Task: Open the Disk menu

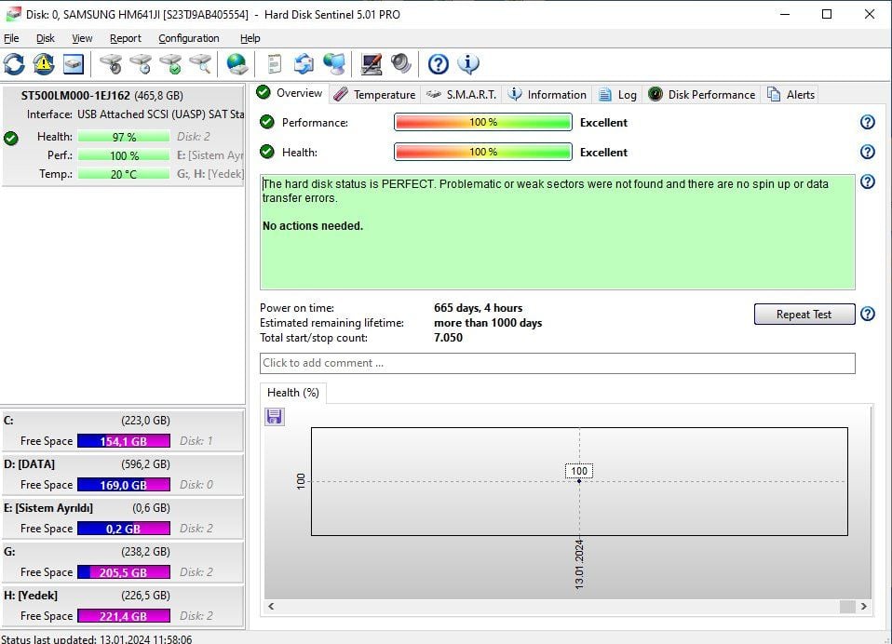Action: [x=46, y=38]
